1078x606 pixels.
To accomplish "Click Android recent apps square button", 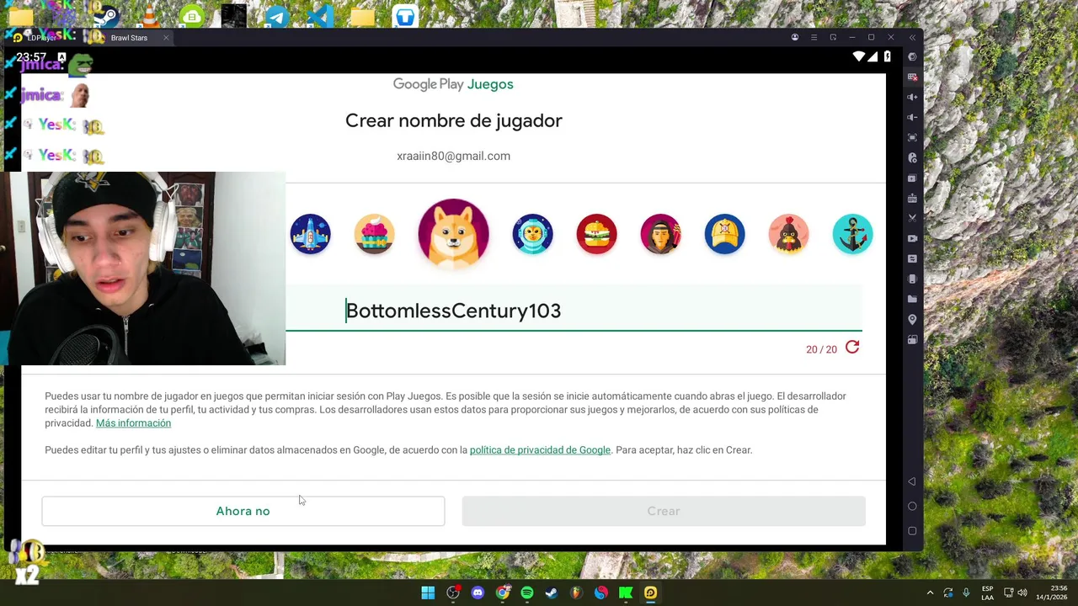I will [x=912, y=531].
